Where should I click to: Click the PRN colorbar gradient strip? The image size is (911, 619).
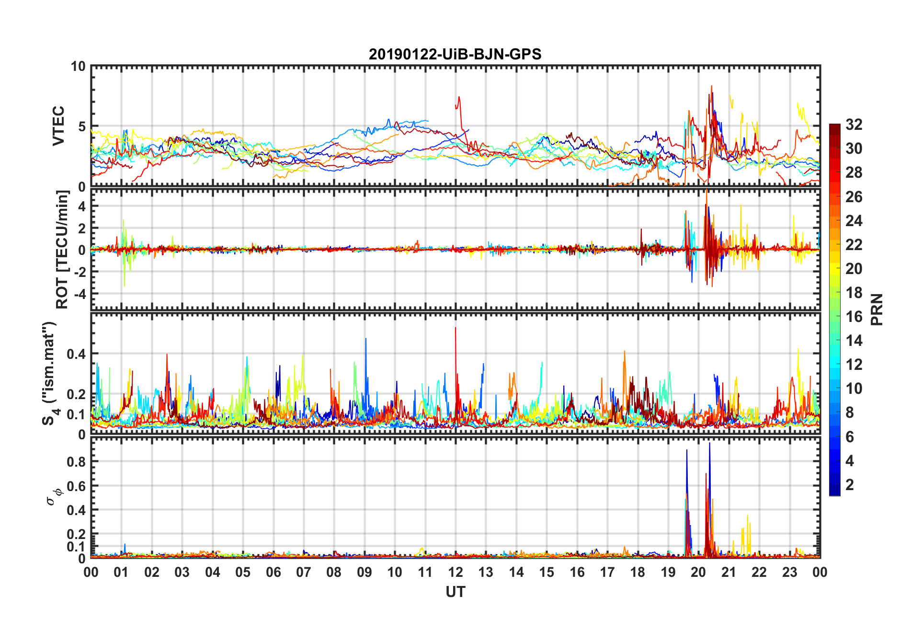[x=835, y=310]
